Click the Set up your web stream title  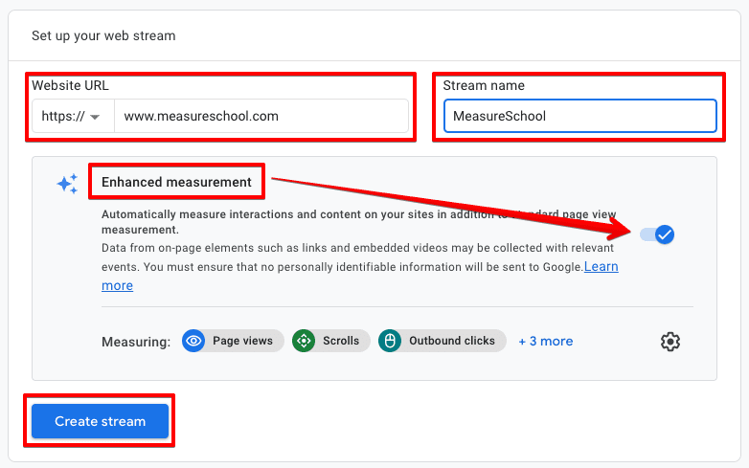click(103, 35)
